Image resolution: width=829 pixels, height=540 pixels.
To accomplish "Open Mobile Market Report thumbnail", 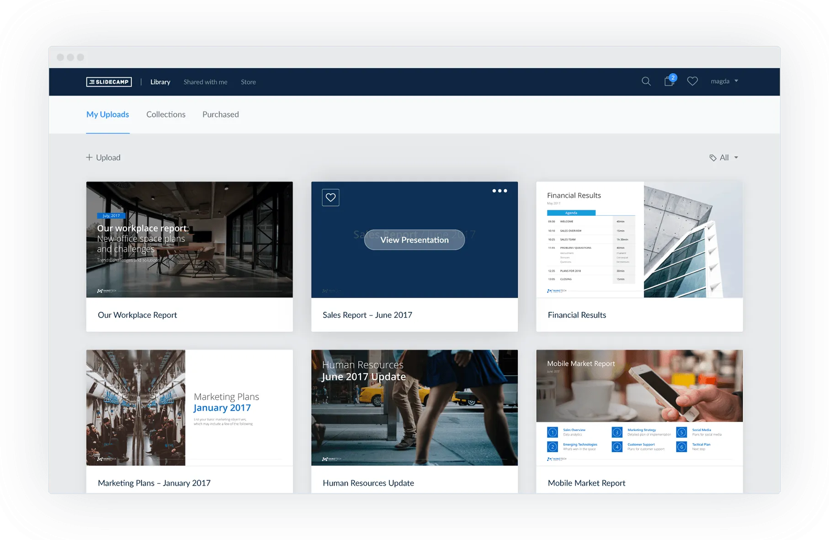I will coord(639,407).
